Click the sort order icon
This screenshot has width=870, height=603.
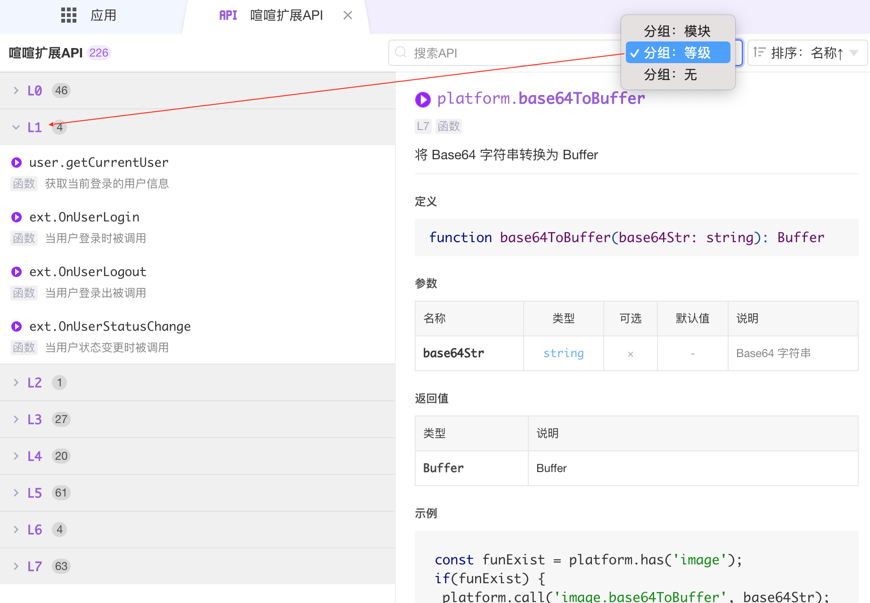pos(759,52)
